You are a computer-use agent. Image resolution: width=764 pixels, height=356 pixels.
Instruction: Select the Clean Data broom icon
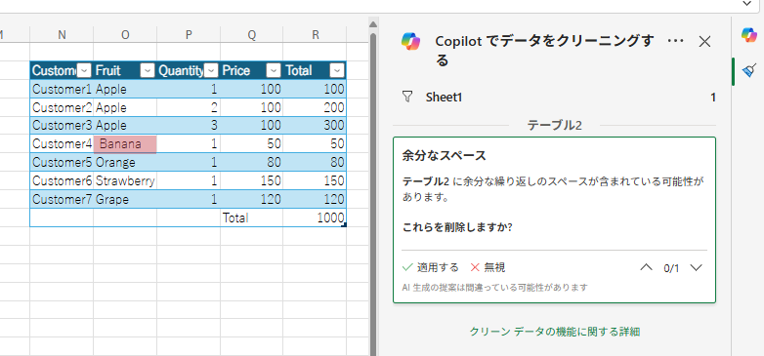pos(749,71)
